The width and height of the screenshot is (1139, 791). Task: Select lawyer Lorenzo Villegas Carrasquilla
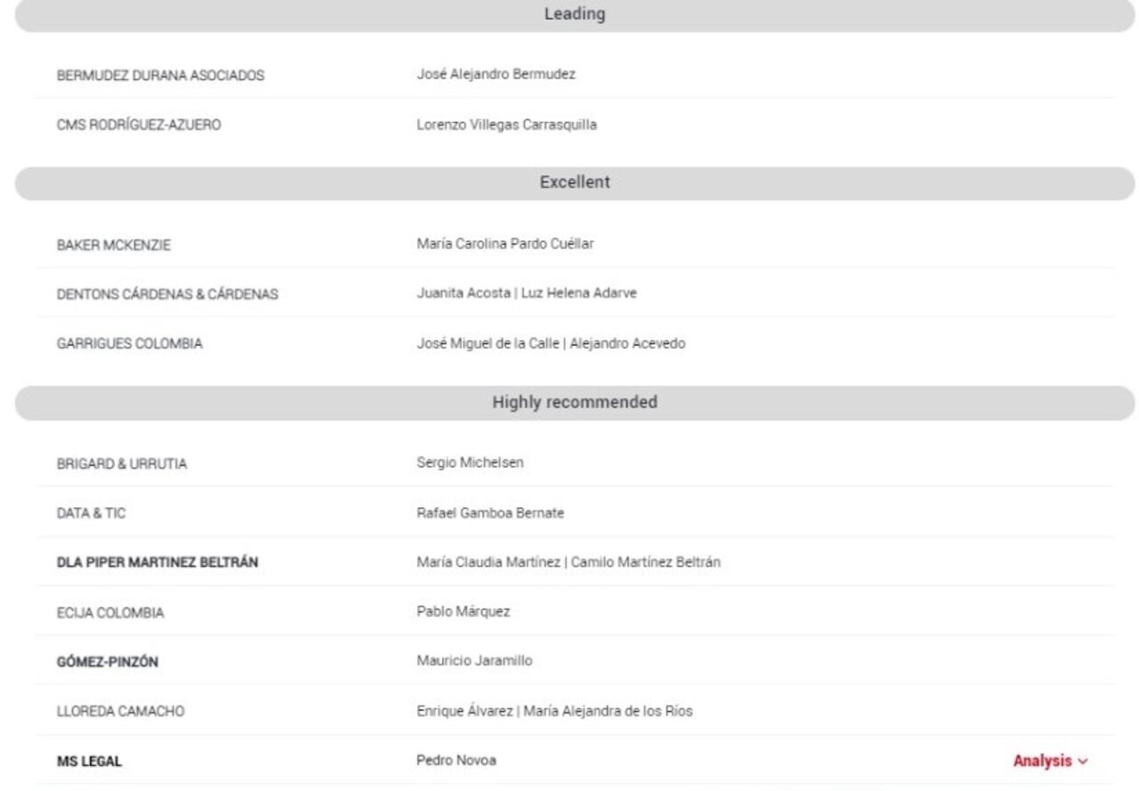pyautogui.click(x=506, y=125)
